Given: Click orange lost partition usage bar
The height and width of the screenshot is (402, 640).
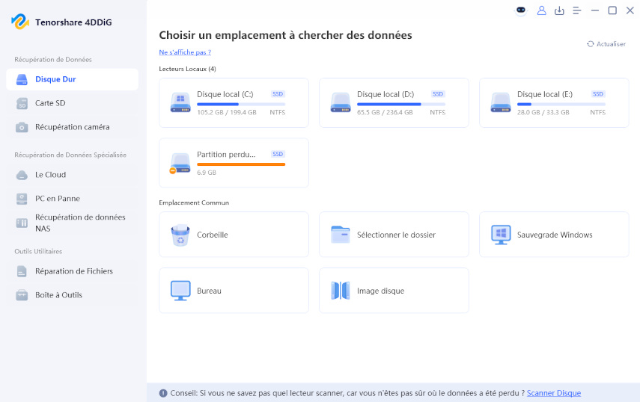Looking at the screenshot, I should (x=241, y=164).
